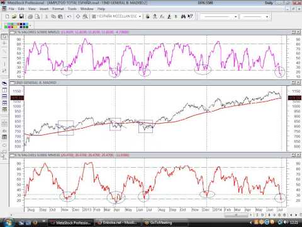
Task: Click the Undo arrow icon
Action: [69, 16]
